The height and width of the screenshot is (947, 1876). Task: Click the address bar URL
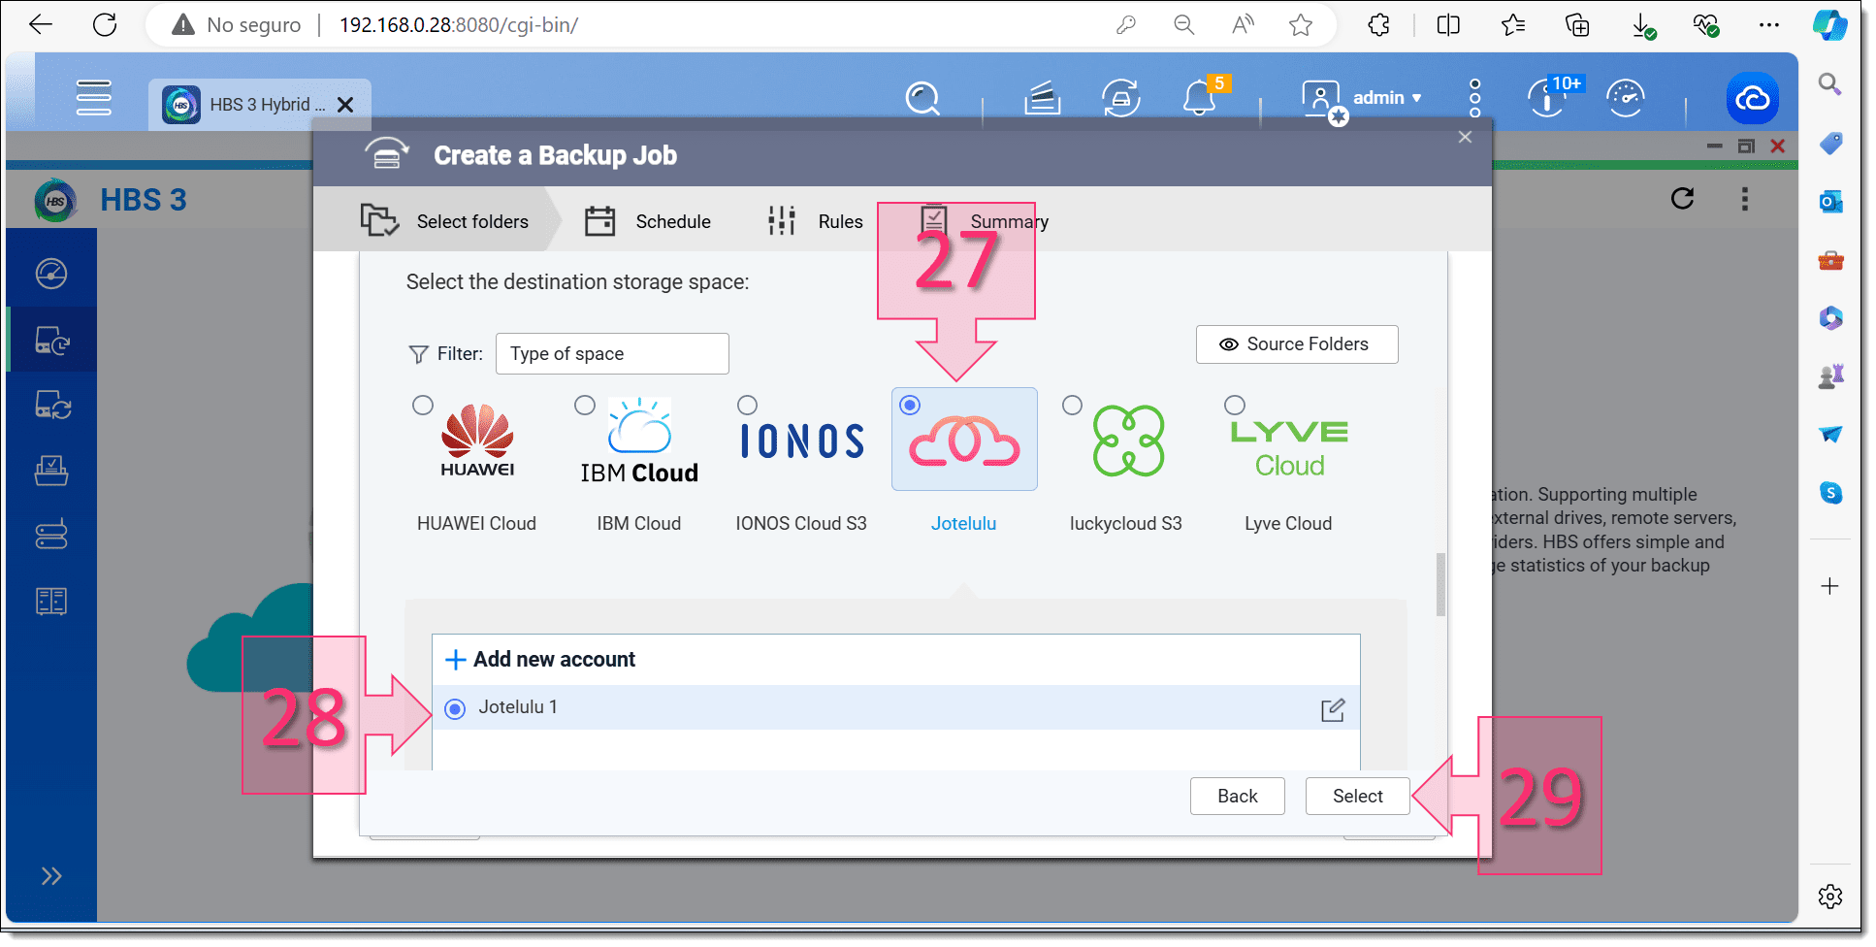tap(459, 25)
